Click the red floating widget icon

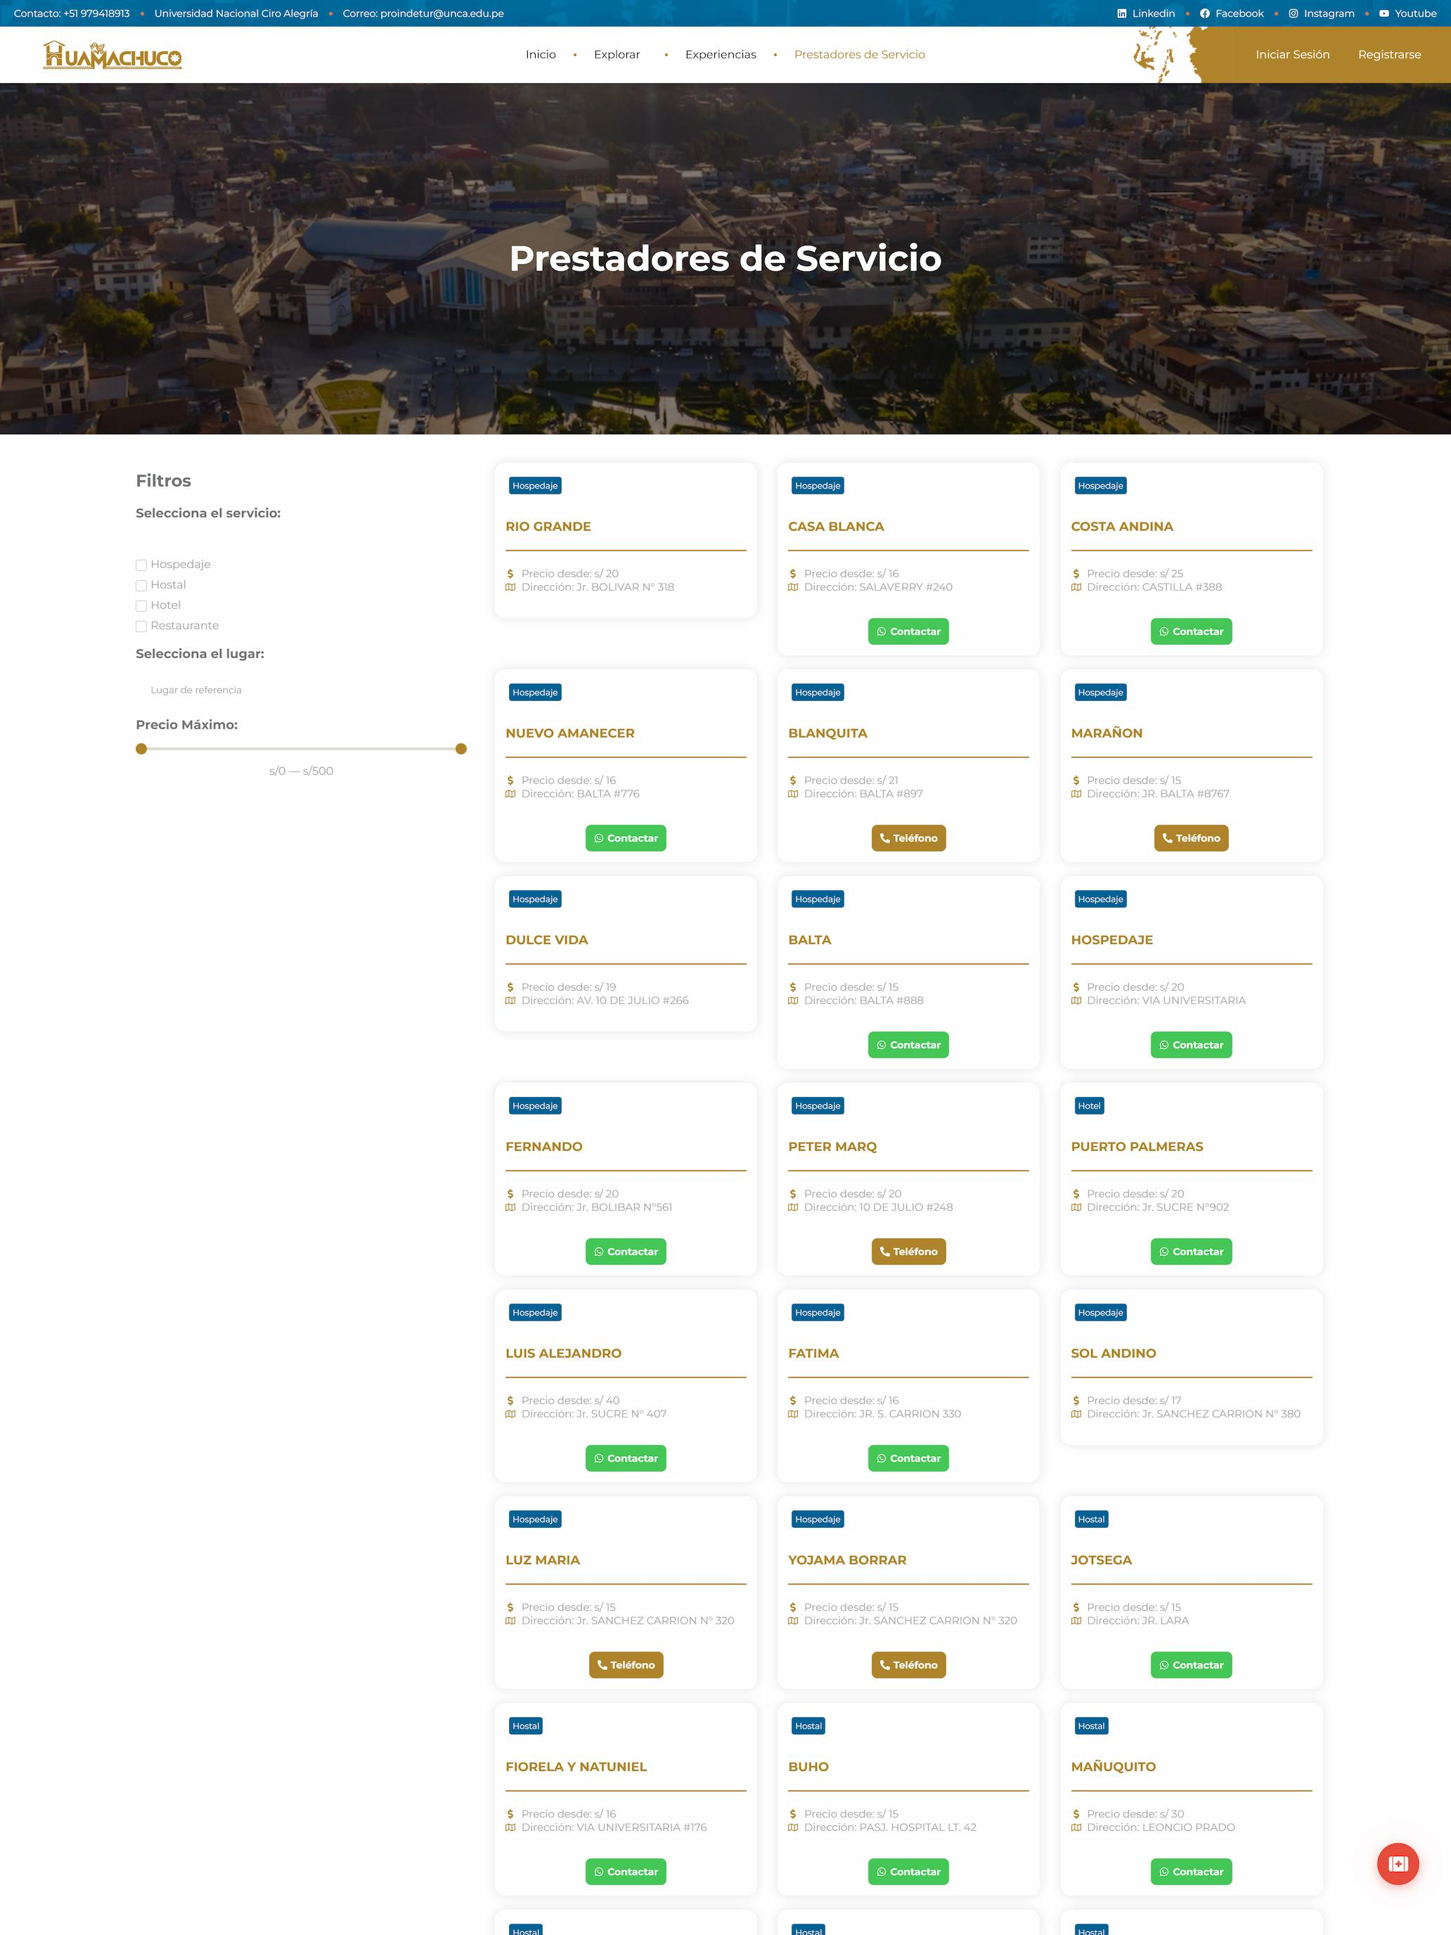pyautogui.click(x=1398, y=1863)
